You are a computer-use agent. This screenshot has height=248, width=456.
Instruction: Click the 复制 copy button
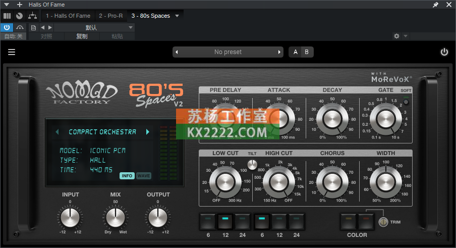[x=82, y=36]
